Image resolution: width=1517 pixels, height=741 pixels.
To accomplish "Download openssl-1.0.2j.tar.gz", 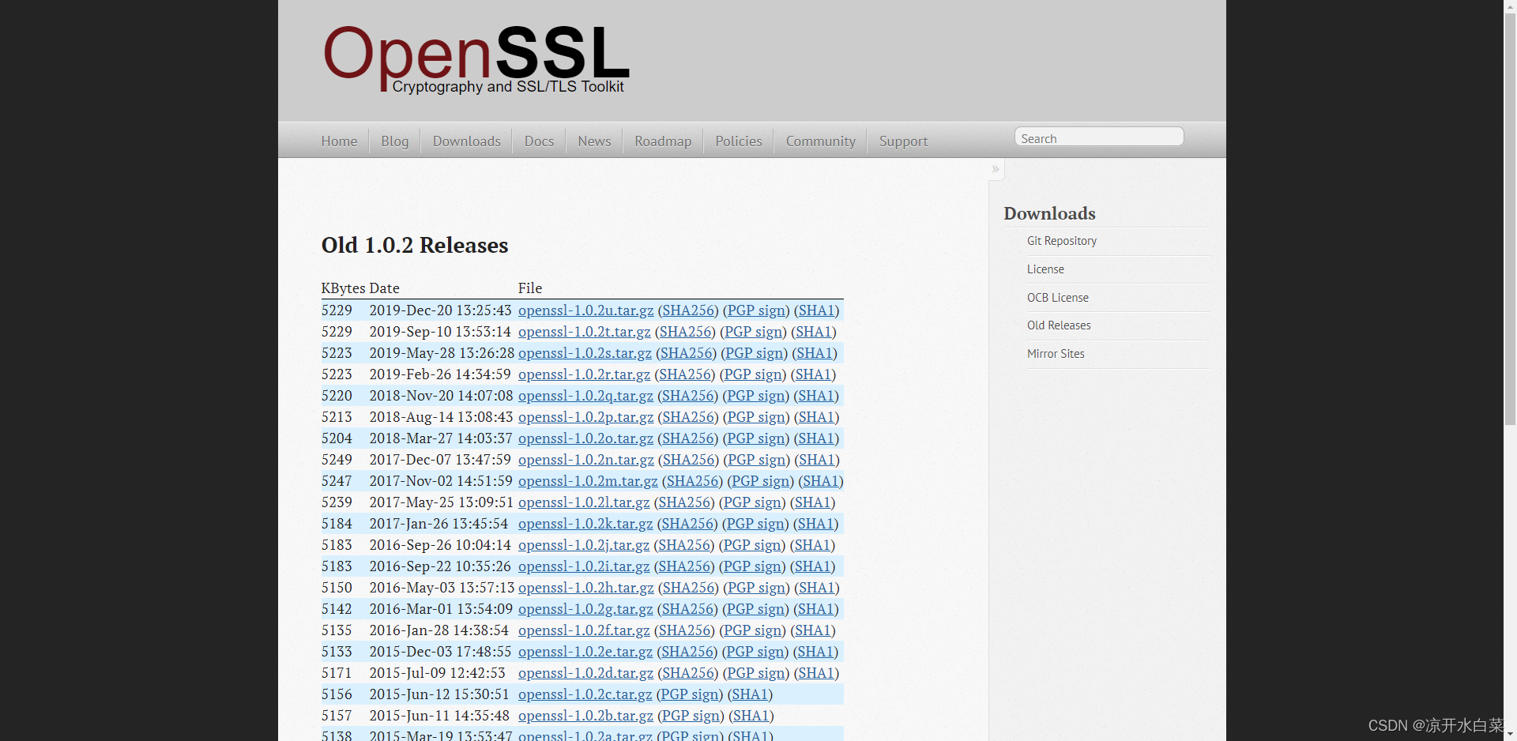I will pyautogui.click(x=584, y=545).
